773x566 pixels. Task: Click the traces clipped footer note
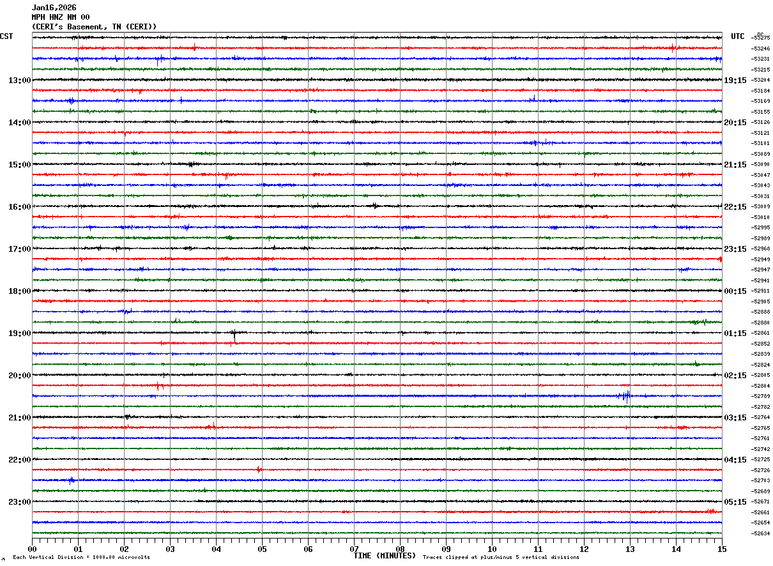pos(501,557)
